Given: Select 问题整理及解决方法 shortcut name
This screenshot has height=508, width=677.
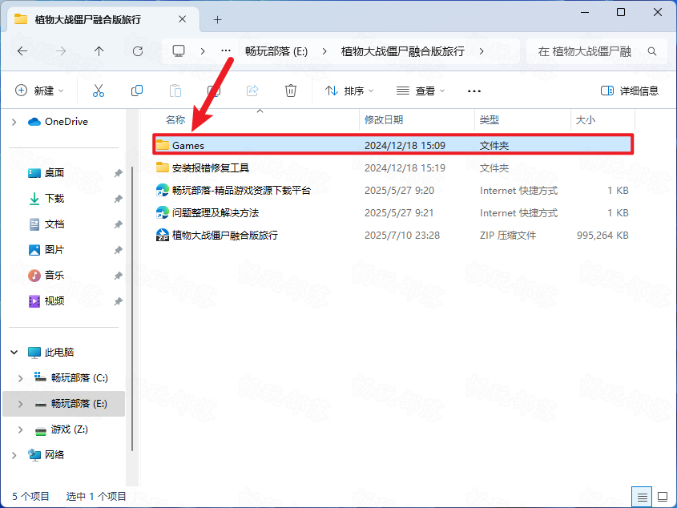Looking at the screenshot, I should (x=216, y=212).
